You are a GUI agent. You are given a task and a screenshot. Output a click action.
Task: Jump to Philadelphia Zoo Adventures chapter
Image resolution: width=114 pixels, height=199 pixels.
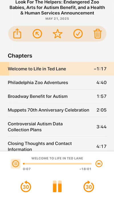point(57,83)
